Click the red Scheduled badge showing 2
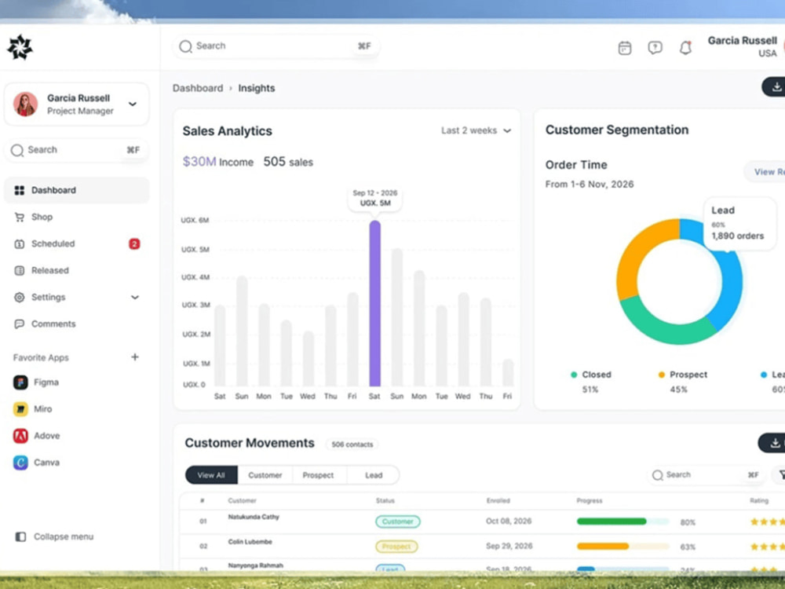 [134, 244]
